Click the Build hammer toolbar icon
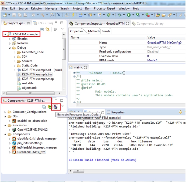Image resolution: width=186 pixels, height=182 pixels. tap(42, 15)
